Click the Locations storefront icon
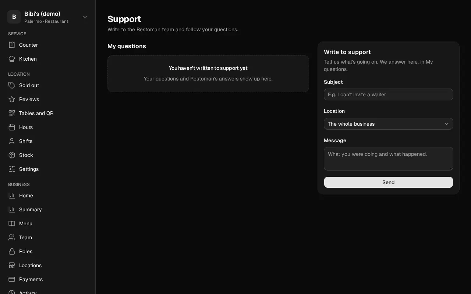 [x=12, y=265]
